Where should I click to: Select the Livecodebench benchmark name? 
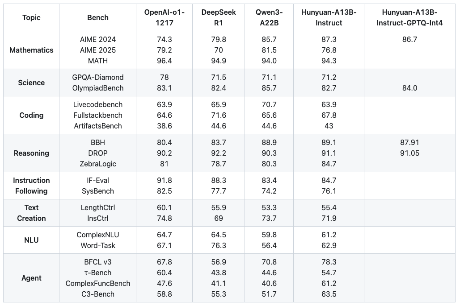pos(98,104)
